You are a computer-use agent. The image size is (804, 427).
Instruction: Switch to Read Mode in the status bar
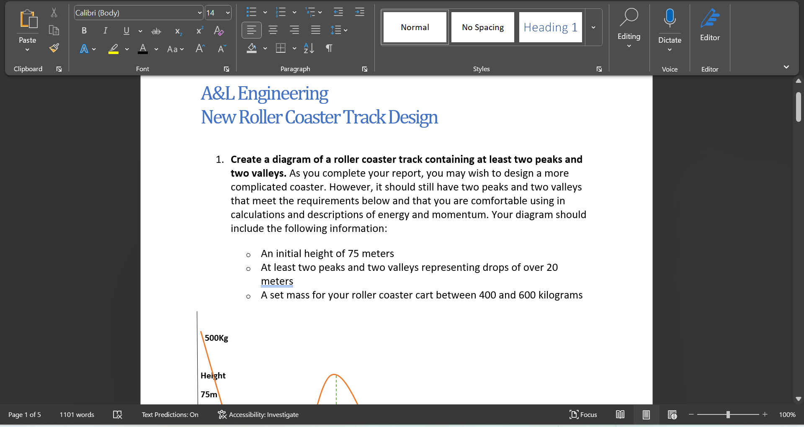coord(620,414)
